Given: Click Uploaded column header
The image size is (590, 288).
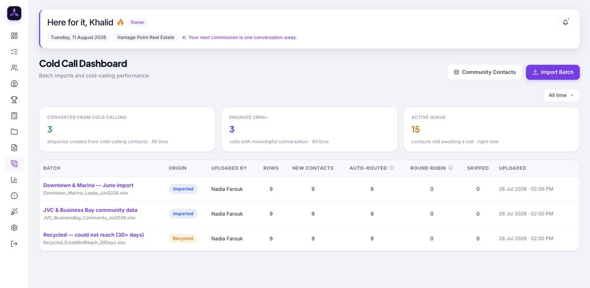Looking at the screenshot, I should 512,168.
